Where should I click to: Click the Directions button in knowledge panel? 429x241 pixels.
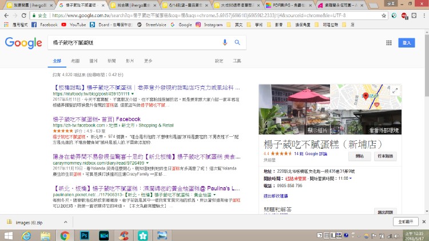point(385,156)
